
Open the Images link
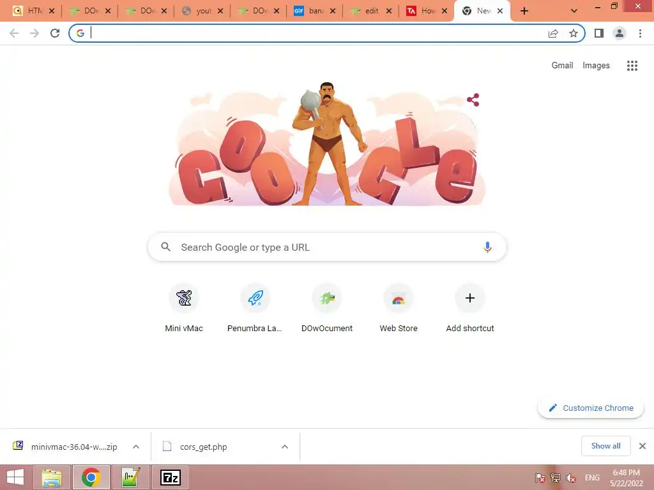pos(596,66)
